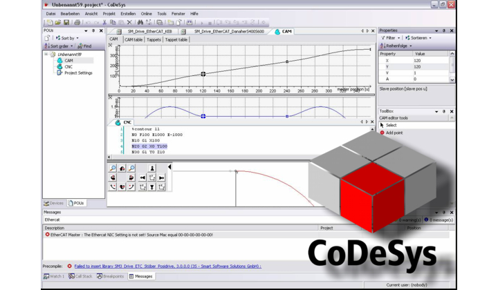Click the Copy toolbar icon
Screen dimensions: 498x290
pos(113,22)
